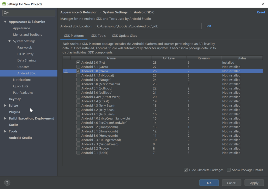
Task: Check the Android 8.1 (Oreo) checkbox
Action: (x=78, y=67)
